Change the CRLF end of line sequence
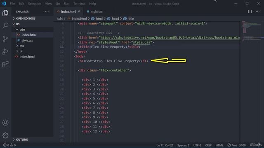264x148 pixels. [208, 145]
